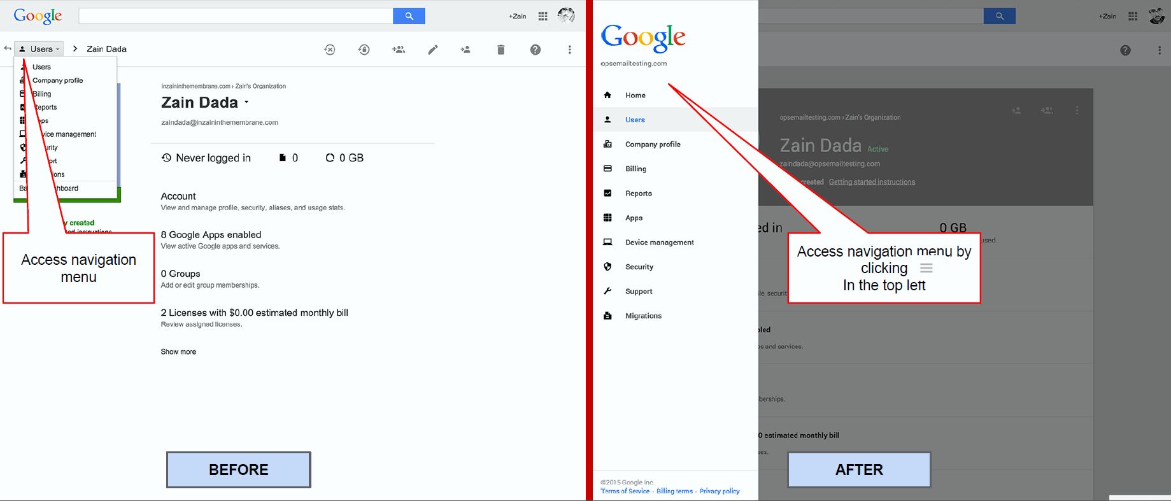Click the suspend user icon (circled X) in the toolbar
Screen dimensions: 1171x501
click(x=329, y=50)
